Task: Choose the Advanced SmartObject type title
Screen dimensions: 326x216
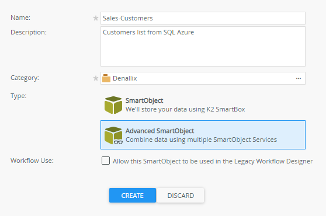Action: pos(159,131)
